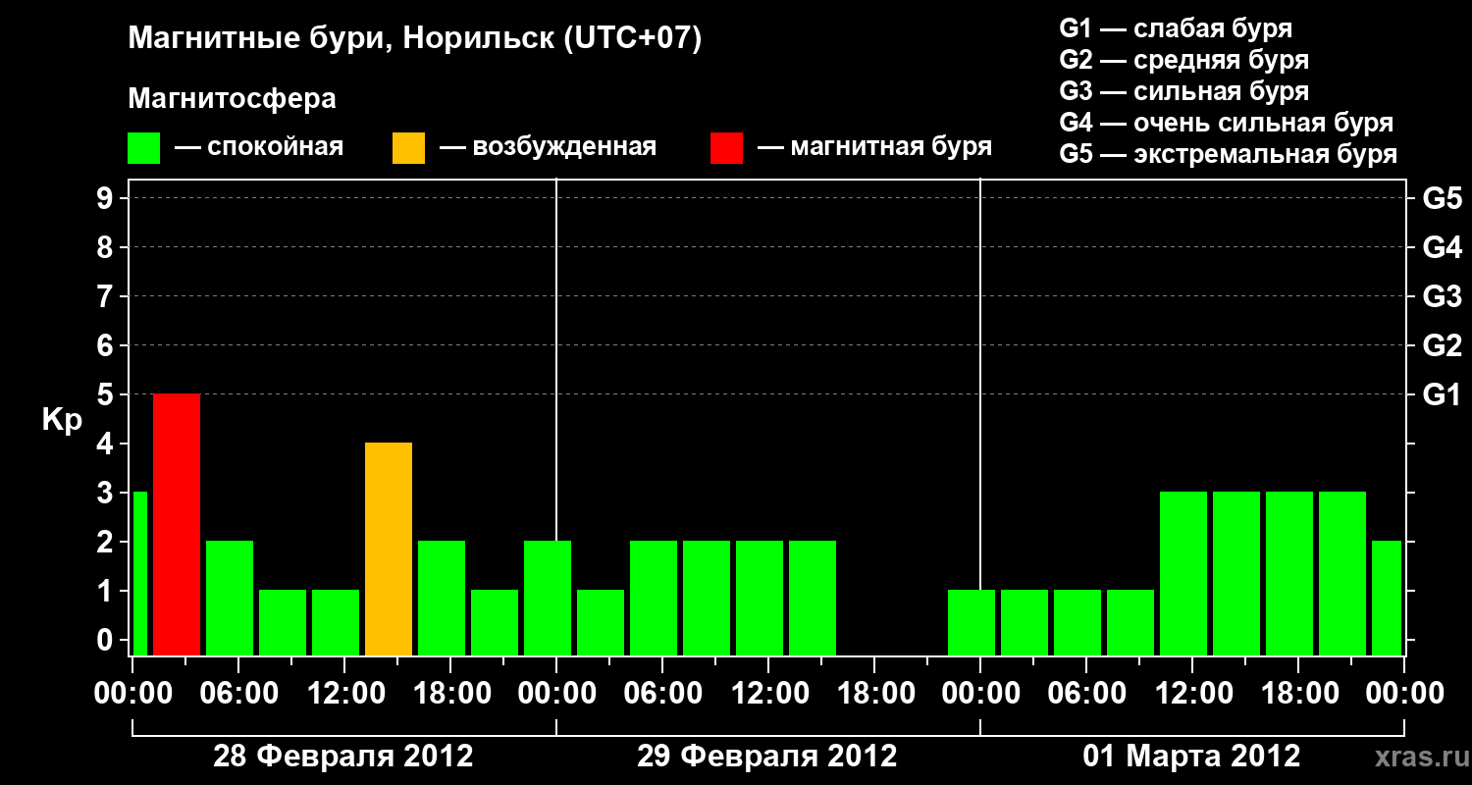The image size is (1472, 785).
Task: Click the right-axis label 'G3' beside Kp 7
Action: [x=1442, y=296]
